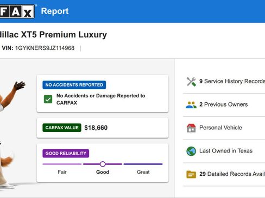Select Personal Vehicle row
The width and height of the screenshot is (265, 198).
tap(224, 128)
